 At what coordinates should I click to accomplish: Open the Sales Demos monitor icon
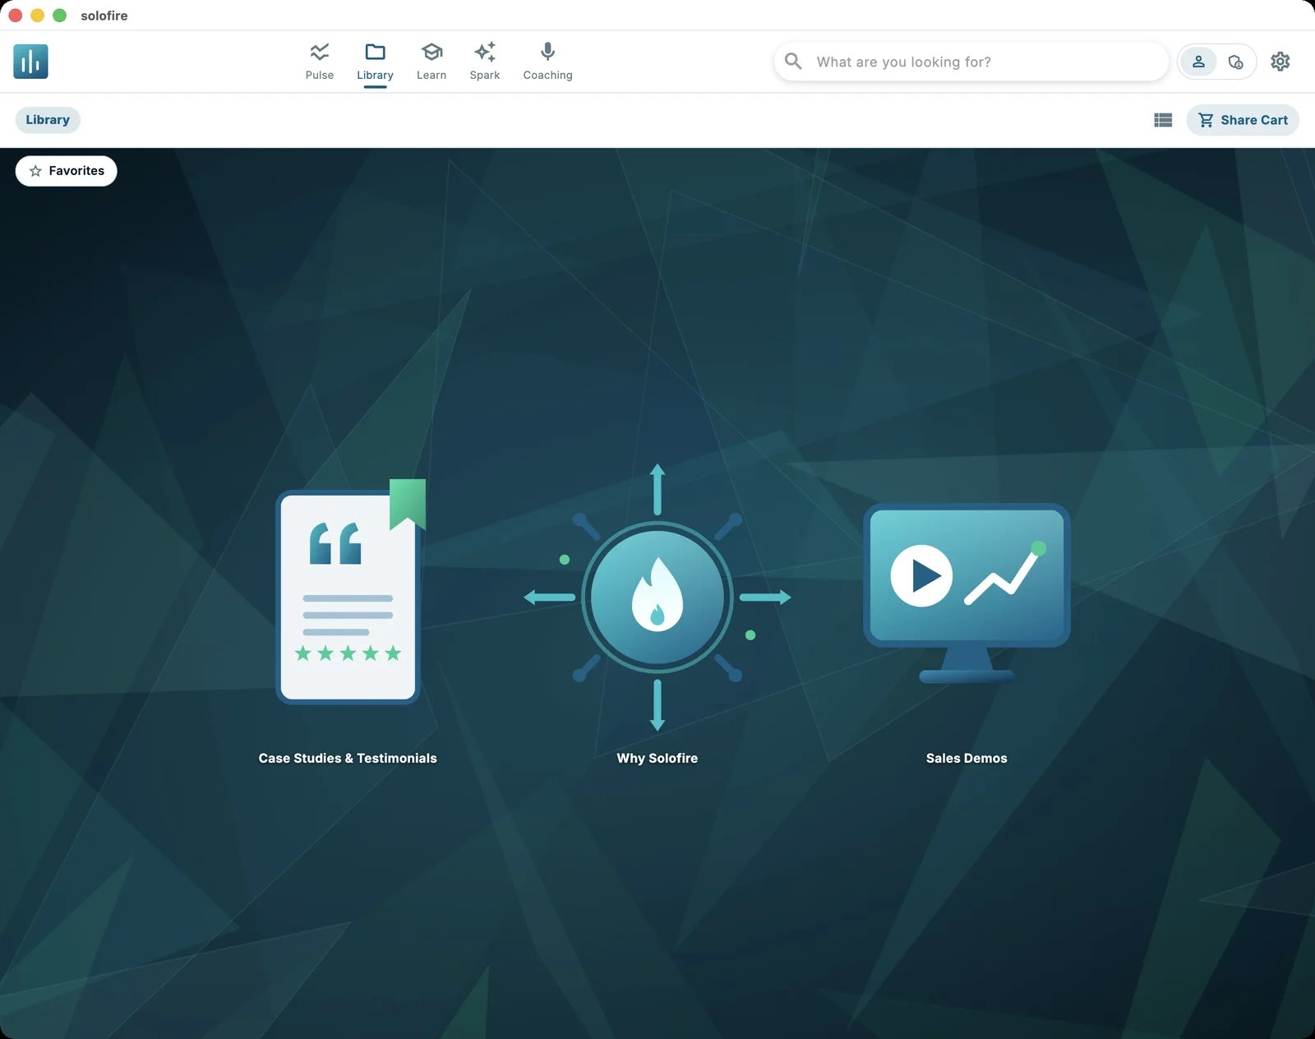tap(967, 593)
